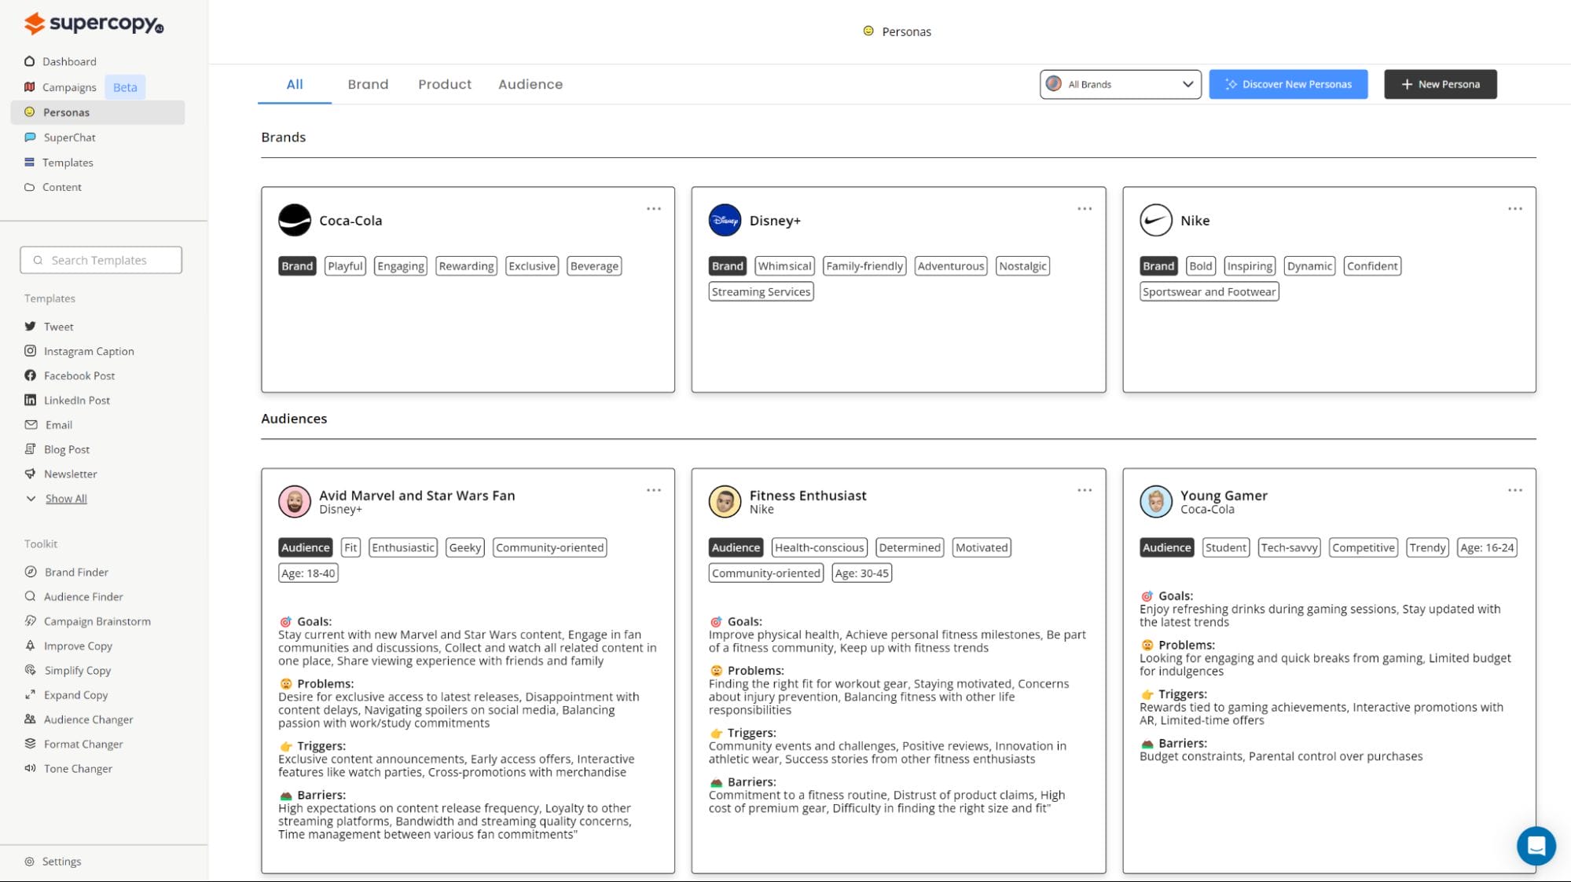Click the Expand Copy tool
Image resolution: width=1571 pixels, height=882 pixels.
tap(75, 695)
